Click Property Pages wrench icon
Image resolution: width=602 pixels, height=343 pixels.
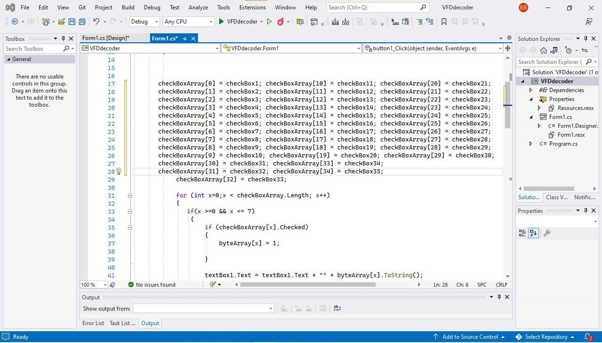547,233
